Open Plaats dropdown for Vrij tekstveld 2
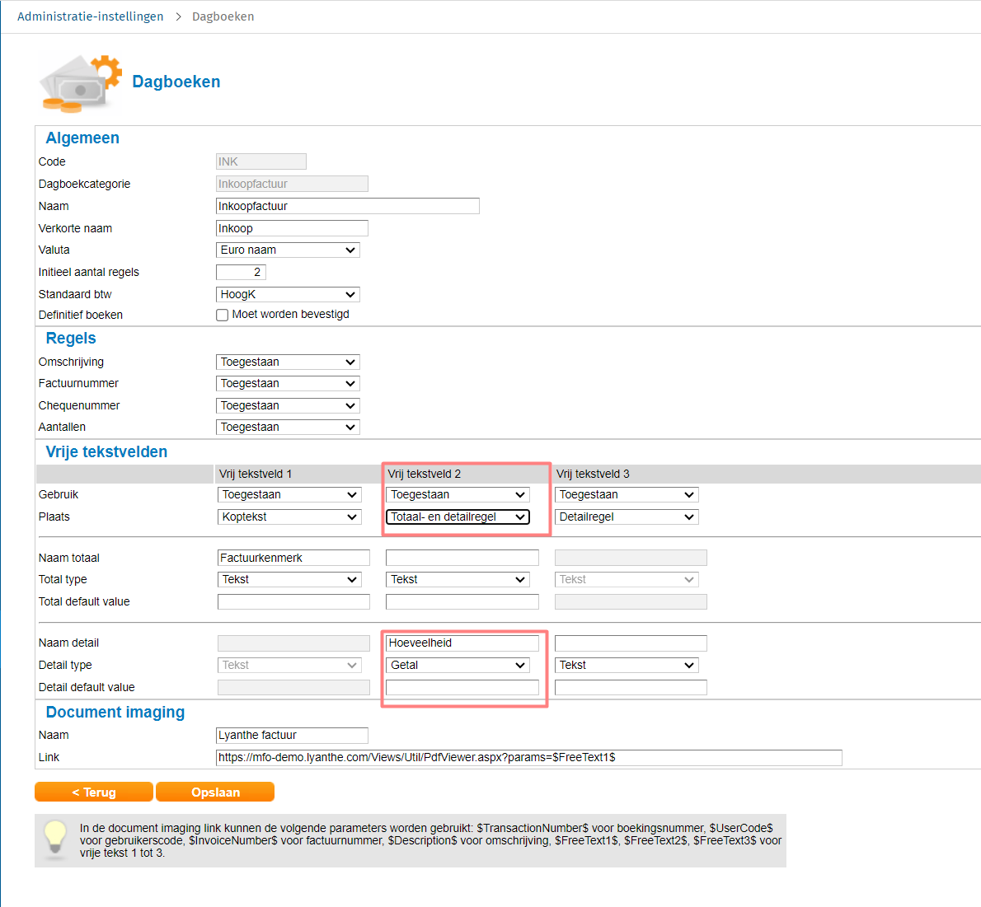Screen dimensions: 981x907 coord(458,517)
